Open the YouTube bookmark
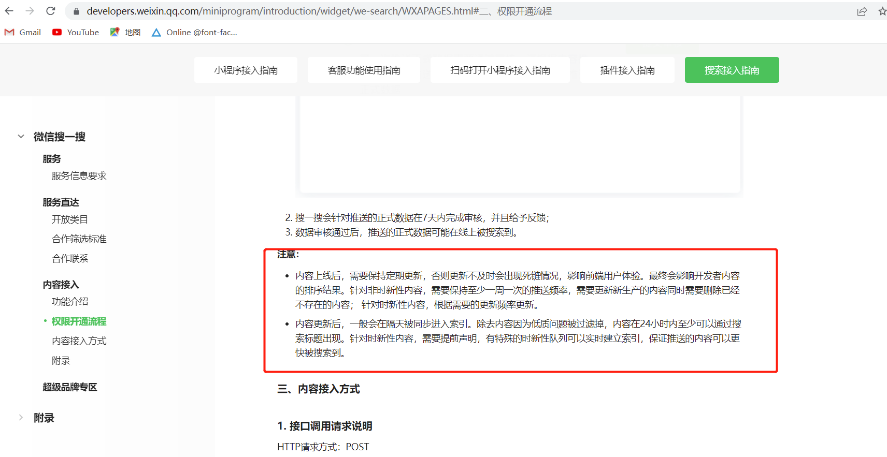The image size is (887, 457). [x=76, y=32]
